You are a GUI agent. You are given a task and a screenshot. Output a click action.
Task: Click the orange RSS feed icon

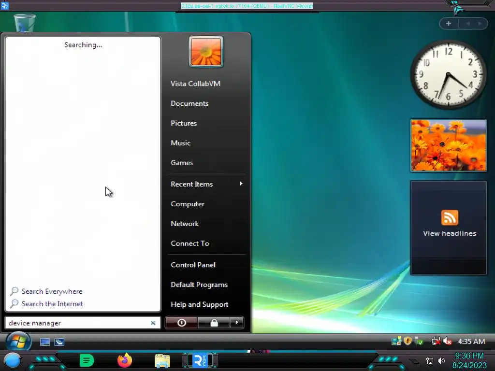click(450, 217)
